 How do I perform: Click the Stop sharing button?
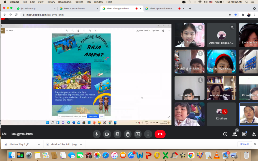pos(93,116)
